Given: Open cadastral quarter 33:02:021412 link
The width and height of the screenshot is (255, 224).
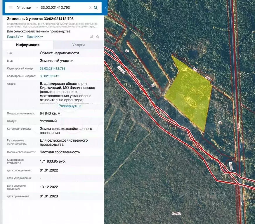Looking at the screenshot, I should [x=49, y=76].
